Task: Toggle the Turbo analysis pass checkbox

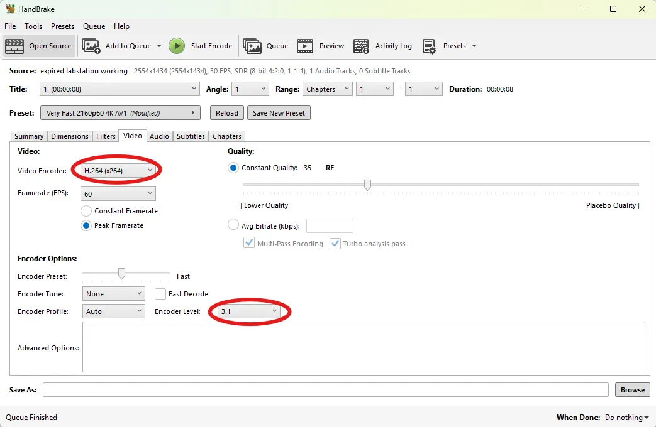Action: (x=335, y=243)
